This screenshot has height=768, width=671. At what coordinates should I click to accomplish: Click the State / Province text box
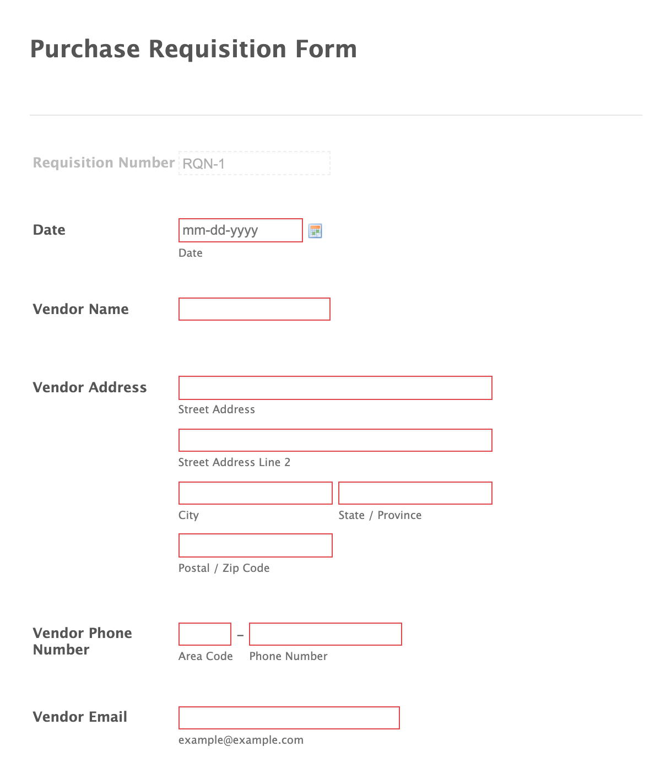click(415, 493)
